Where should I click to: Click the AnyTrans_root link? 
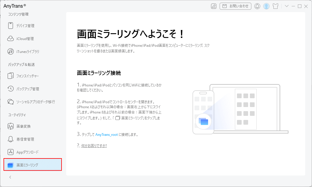coord(107,135)
